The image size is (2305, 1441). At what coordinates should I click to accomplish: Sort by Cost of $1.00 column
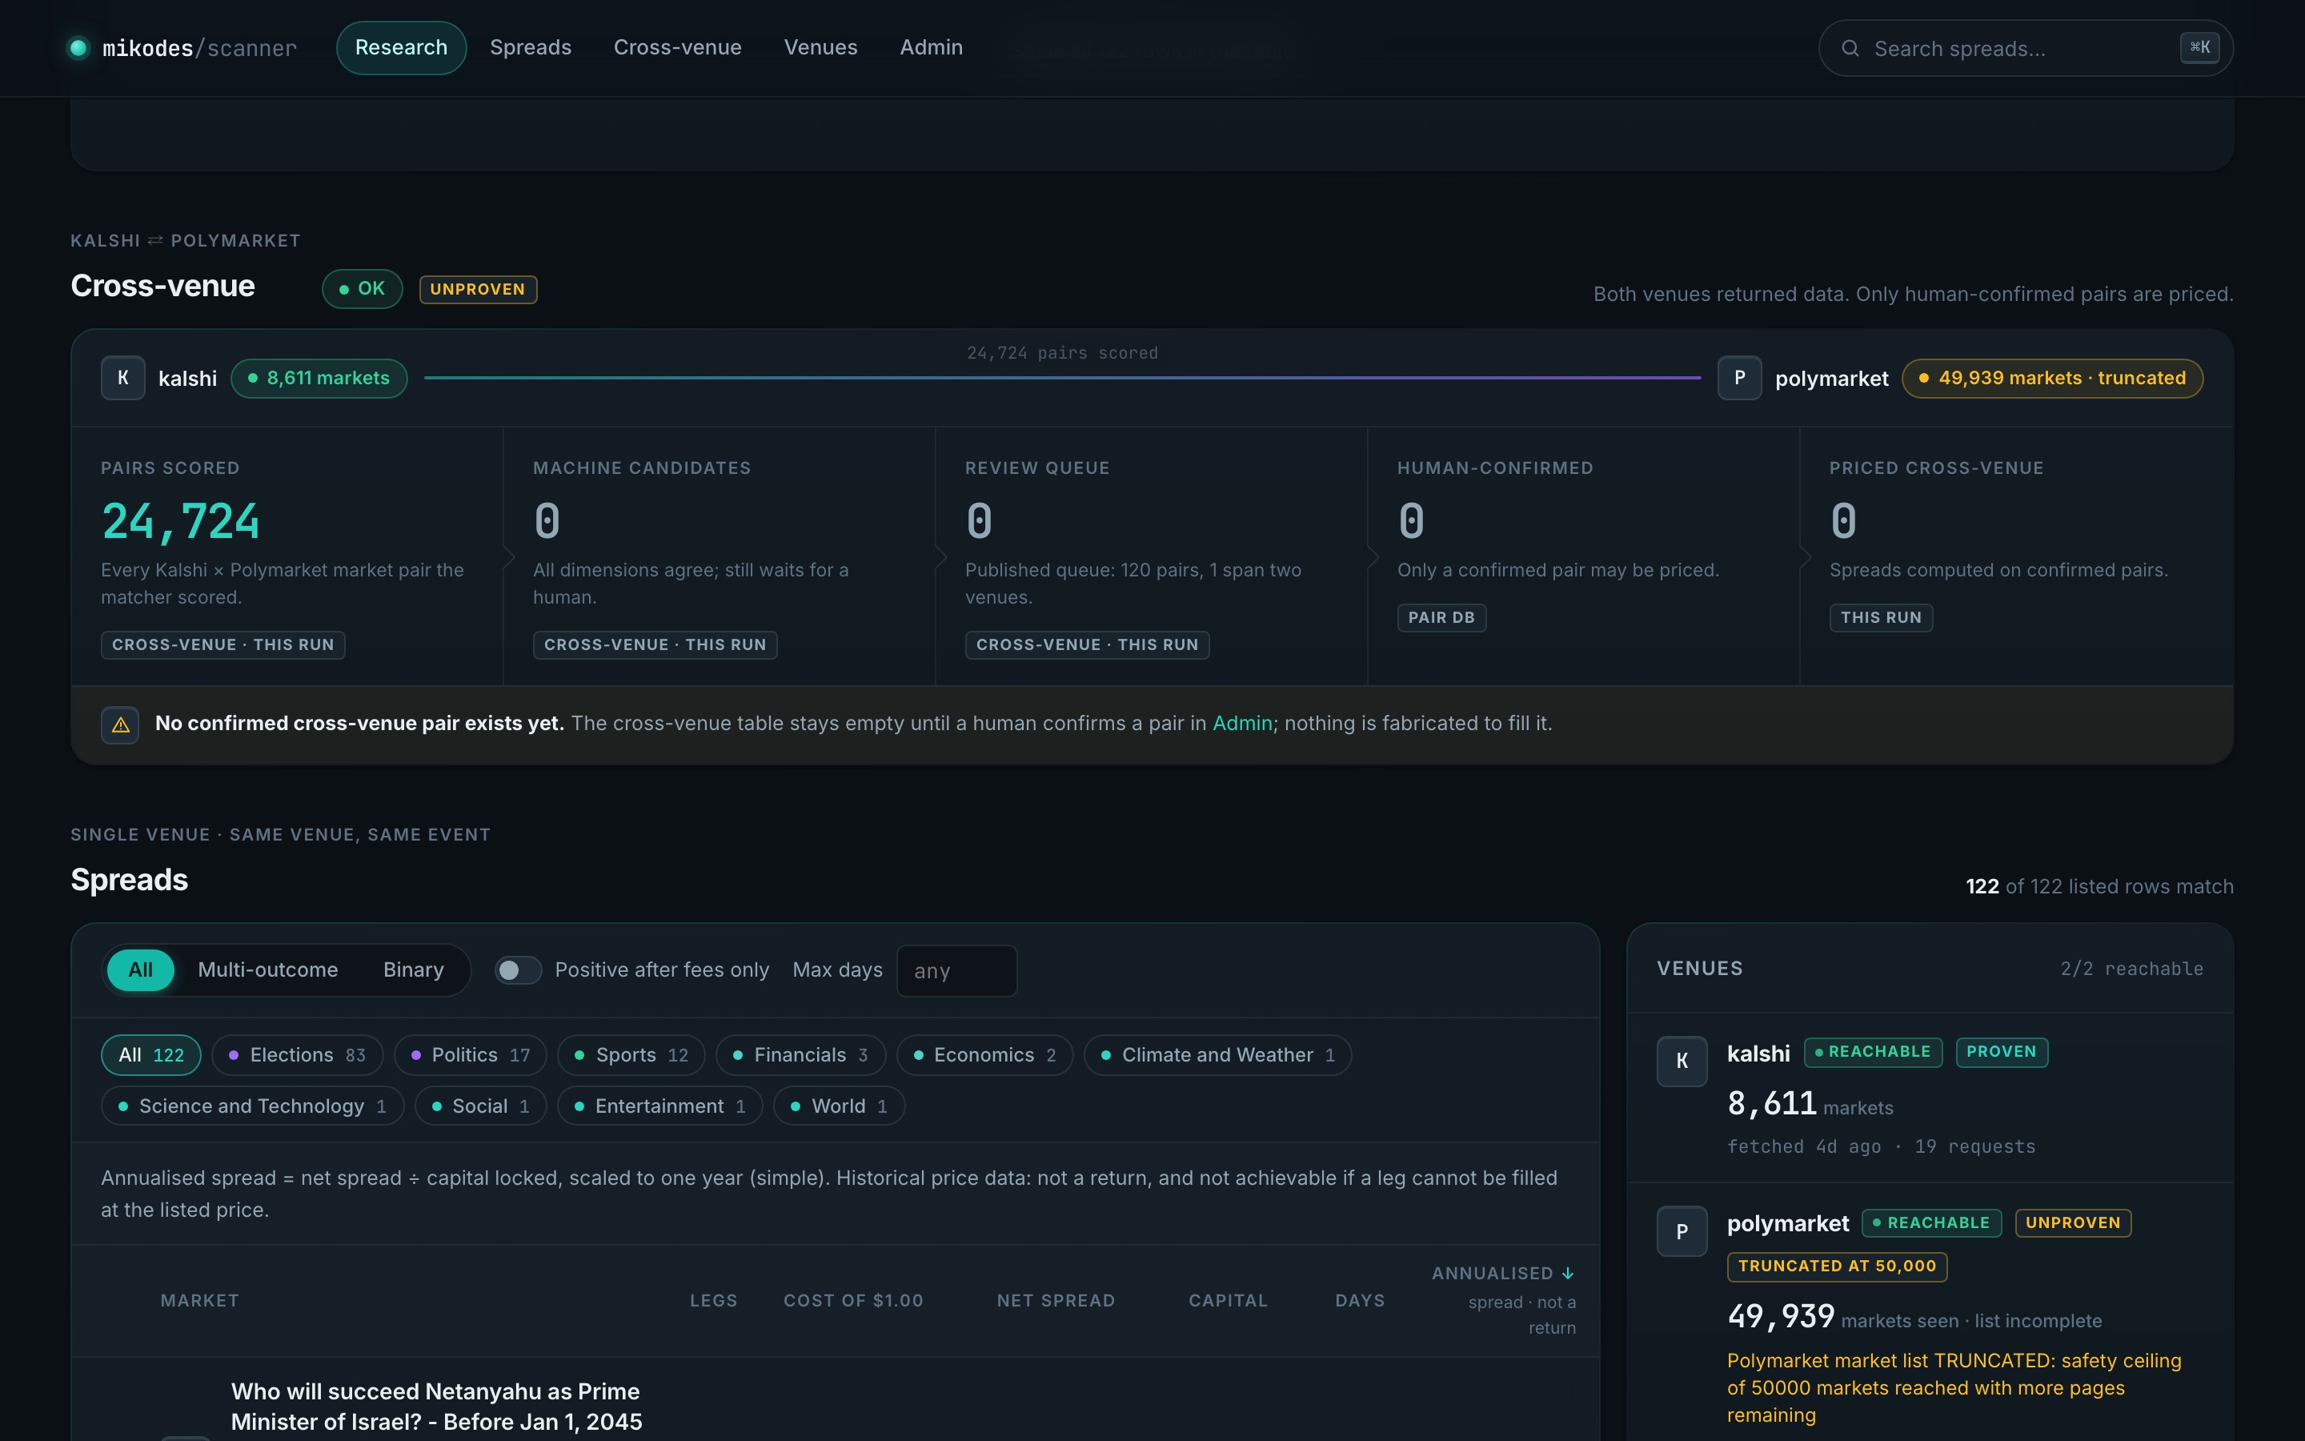pos(853,1301)
